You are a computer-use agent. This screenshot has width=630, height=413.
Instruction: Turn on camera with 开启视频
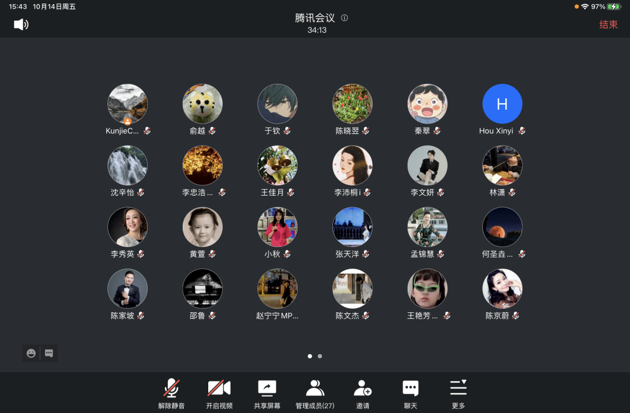coord(219,393)
